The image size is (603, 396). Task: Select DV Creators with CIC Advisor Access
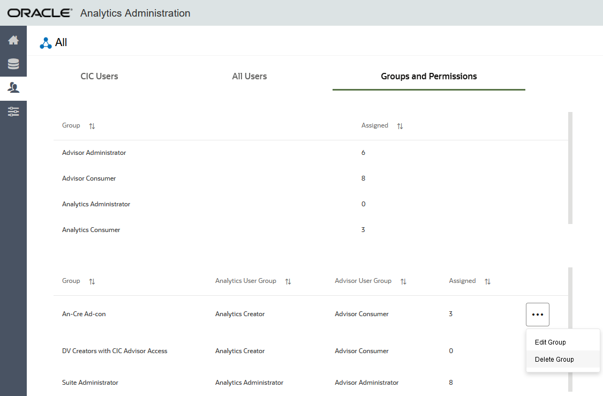115,351
